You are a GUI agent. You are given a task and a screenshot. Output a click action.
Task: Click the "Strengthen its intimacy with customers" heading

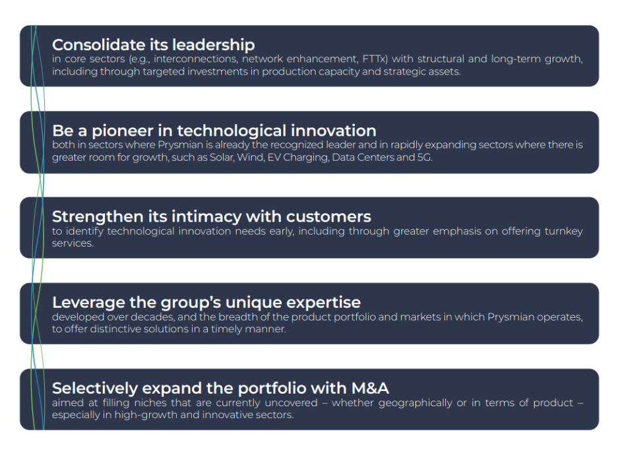(211, 216)
